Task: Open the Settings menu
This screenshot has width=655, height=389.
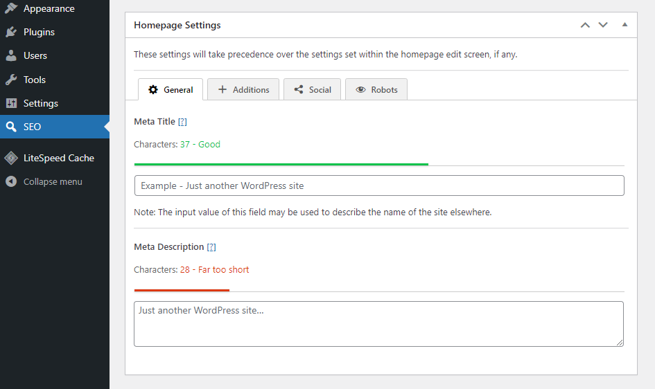Action: point(55,103)
